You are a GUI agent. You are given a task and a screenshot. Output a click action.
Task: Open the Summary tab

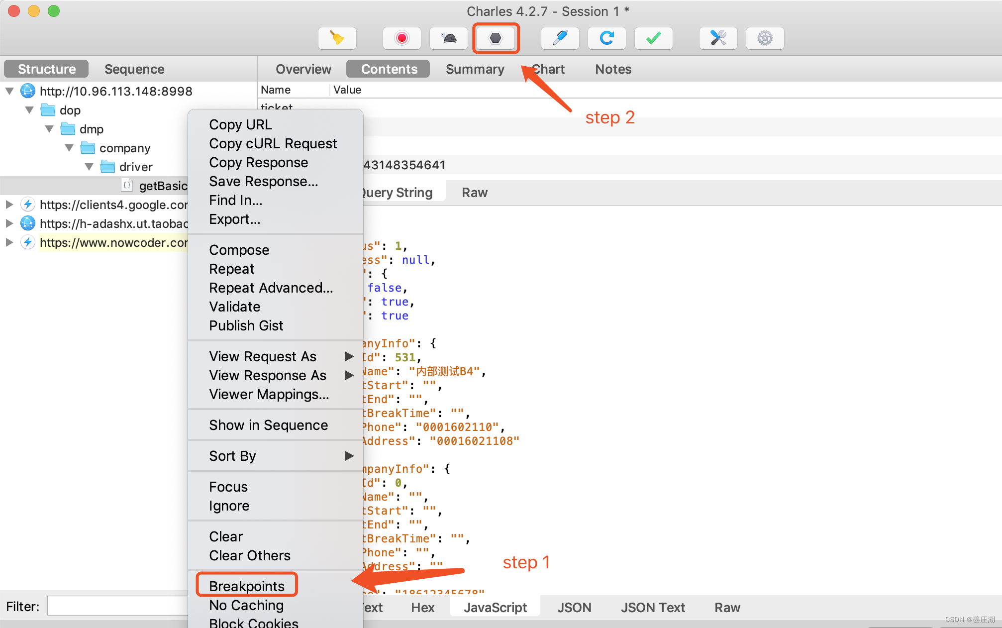click(475, 69)
